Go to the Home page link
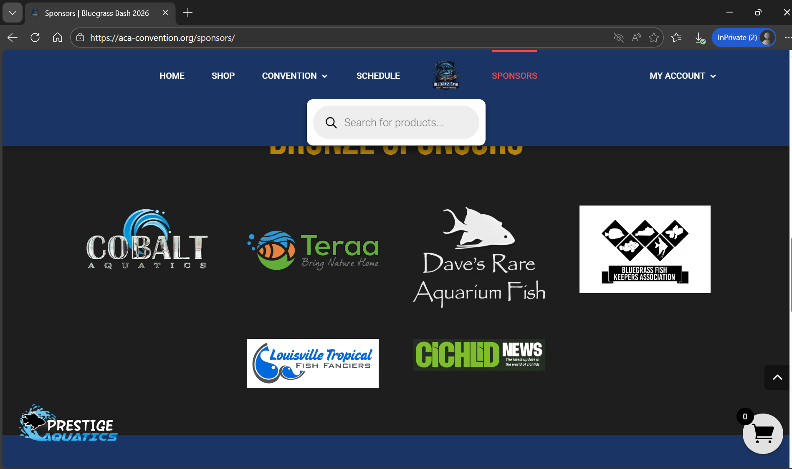The image size is (792, 469). [x=172, y=76]
